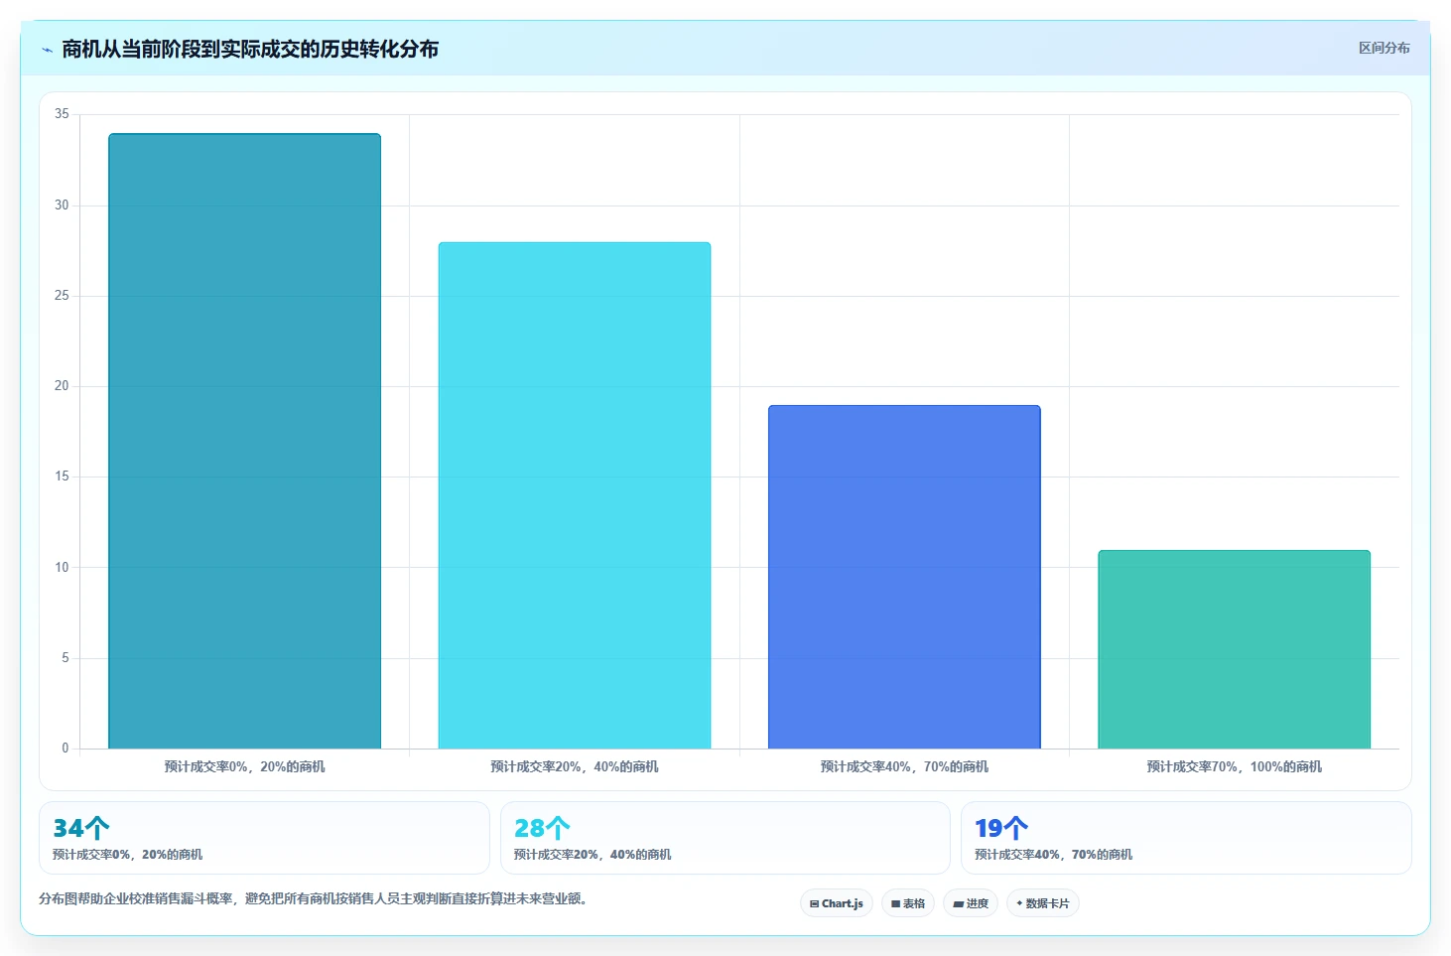Click y-axis tick value 20
Image resolution: width=1451 pixels, height=956 pixels.
click(62, 386)
